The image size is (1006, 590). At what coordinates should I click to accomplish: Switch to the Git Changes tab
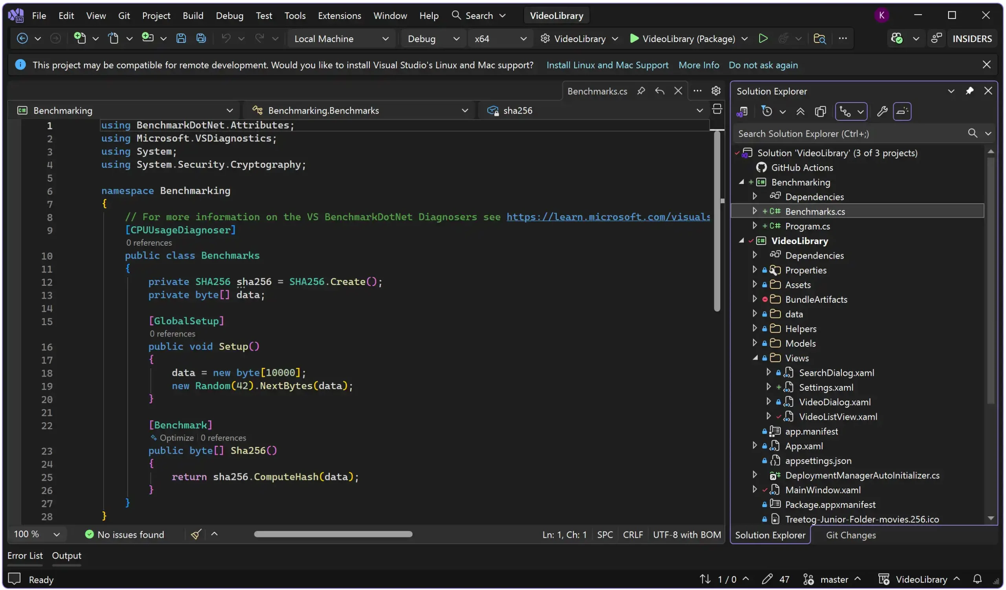[851, 535]
